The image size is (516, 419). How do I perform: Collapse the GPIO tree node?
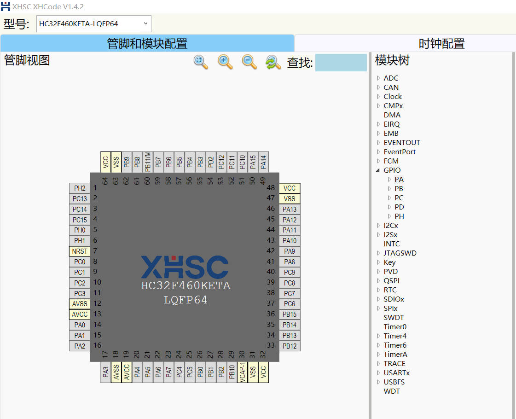pyautogui.click(x=379, y=170)
